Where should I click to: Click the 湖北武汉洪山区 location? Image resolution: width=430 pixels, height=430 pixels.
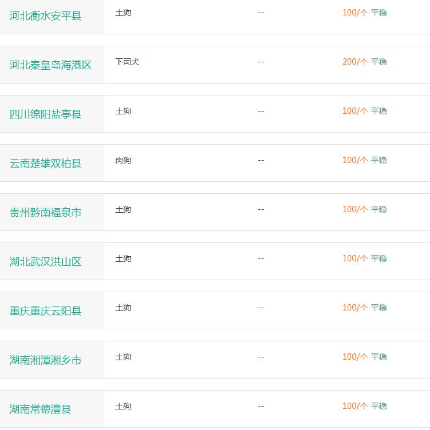46,262
